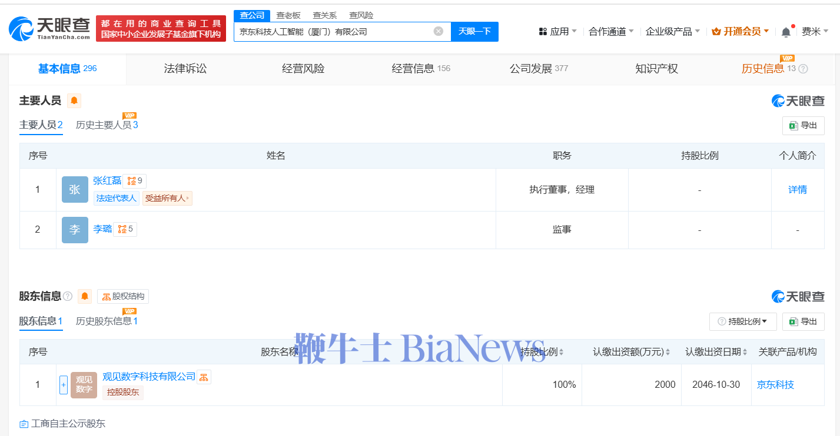Open the 股权结构 button

pyautogui.click(x=123, y=297)
